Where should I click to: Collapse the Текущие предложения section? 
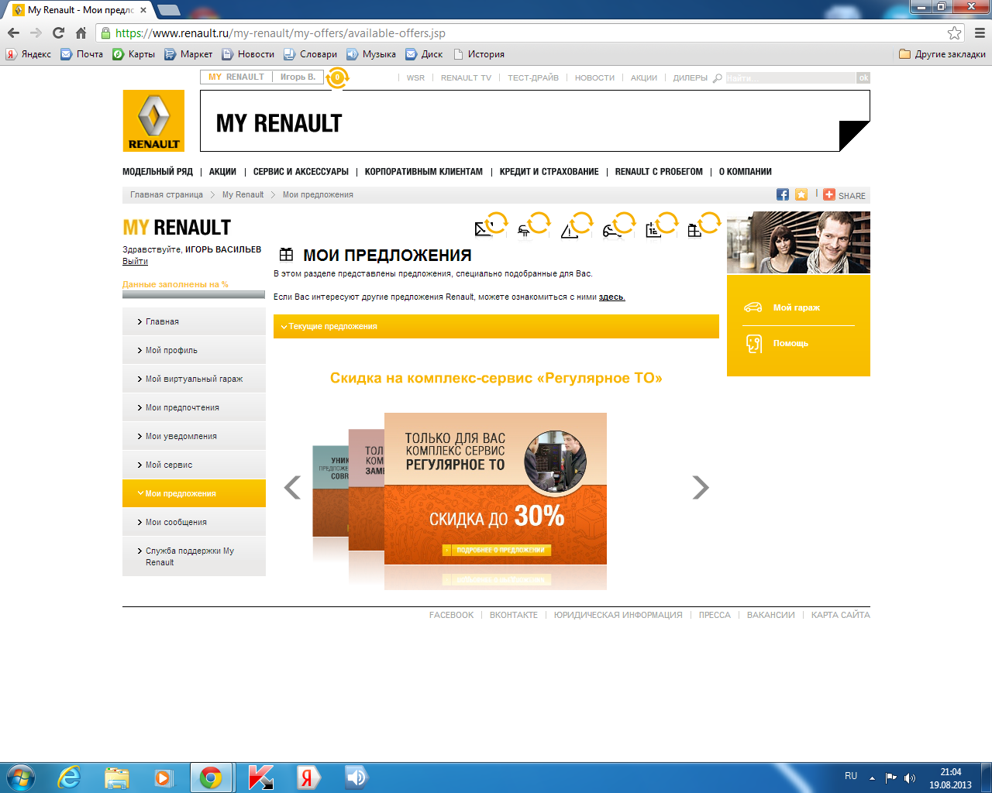tap(496, 327)
